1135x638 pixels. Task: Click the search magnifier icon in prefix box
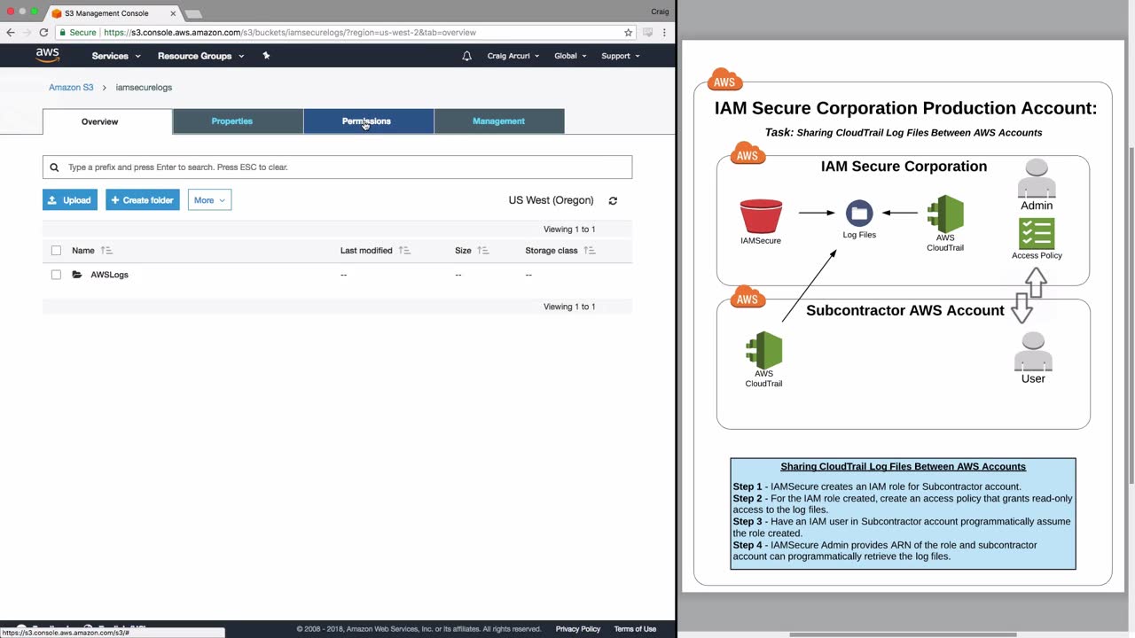(54, 167)
